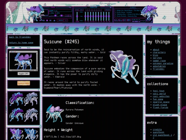Click the orange Bodhran 2000 badge

click(24, 83)
